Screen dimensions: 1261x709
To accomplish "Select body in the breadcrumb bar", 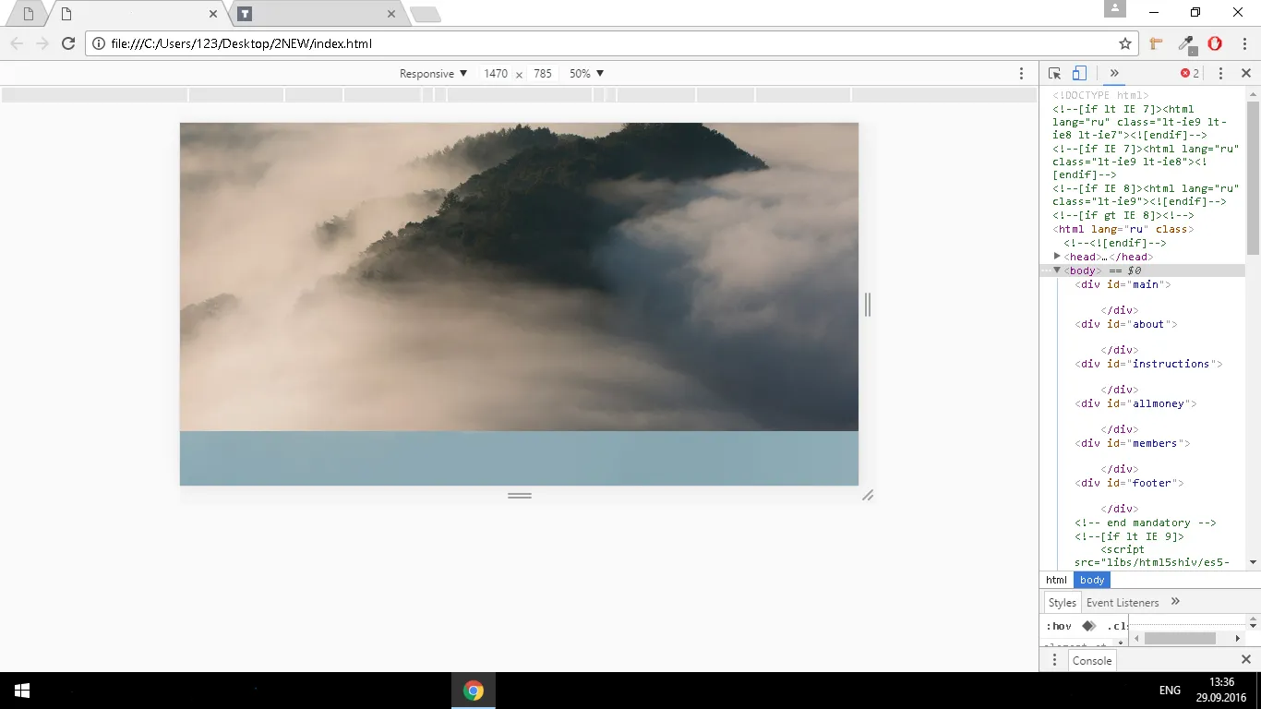I will (1092, 580).
